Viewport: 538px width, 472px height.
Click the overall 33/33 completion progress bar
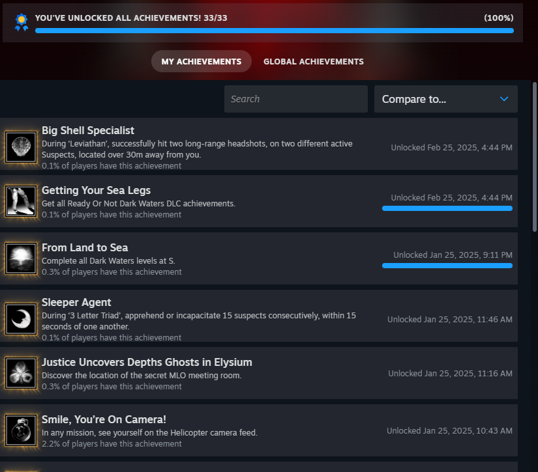coord(274,31)
